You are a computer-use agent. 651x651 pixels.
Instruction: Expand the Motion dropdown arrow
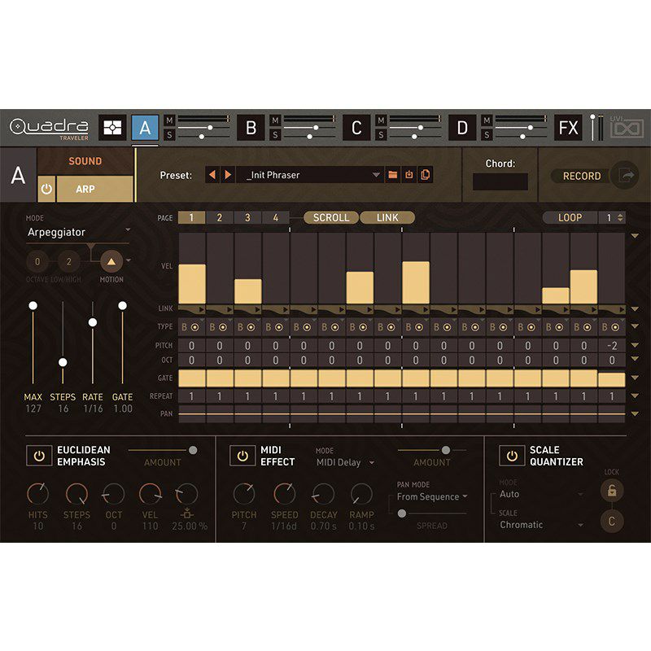pyautogui.click(x=129, y=260)
